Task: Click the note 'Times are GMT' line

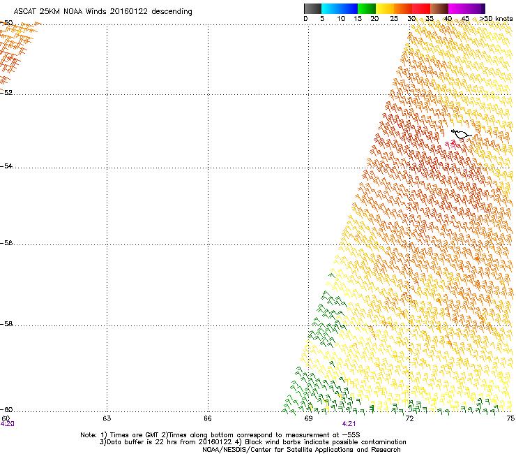Action: [x=220, y=435]
